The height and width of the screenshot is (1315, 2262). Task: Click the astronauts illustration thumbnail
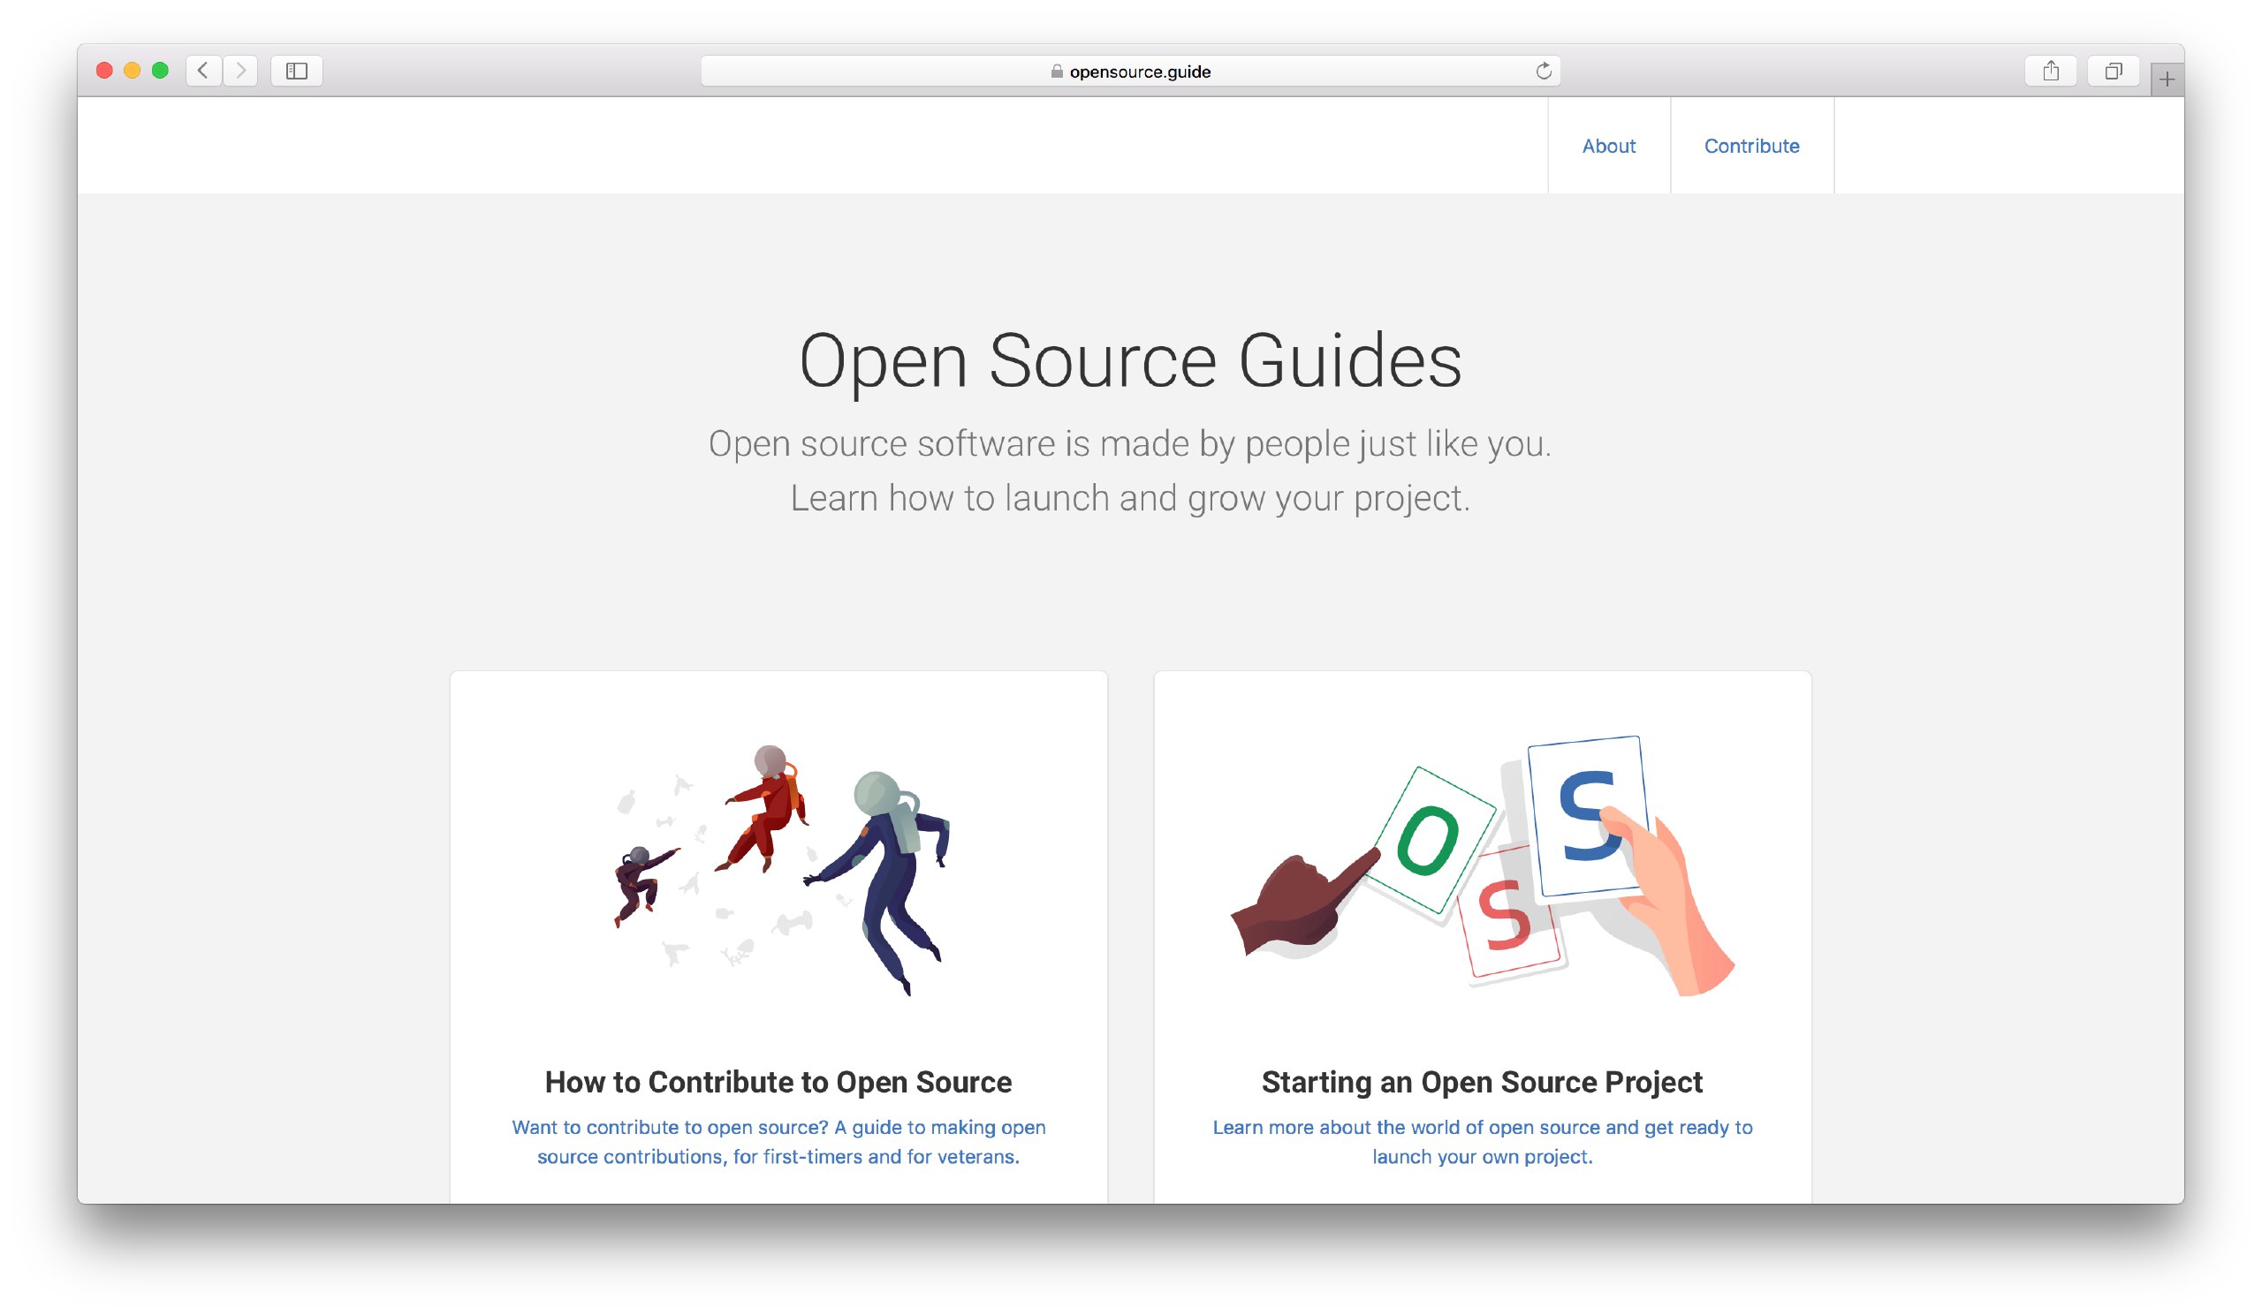tap(781, 869)
